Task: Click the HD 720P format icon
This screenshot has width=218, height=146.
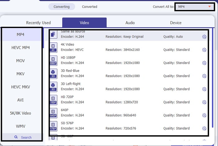Action: pos(53,100)
